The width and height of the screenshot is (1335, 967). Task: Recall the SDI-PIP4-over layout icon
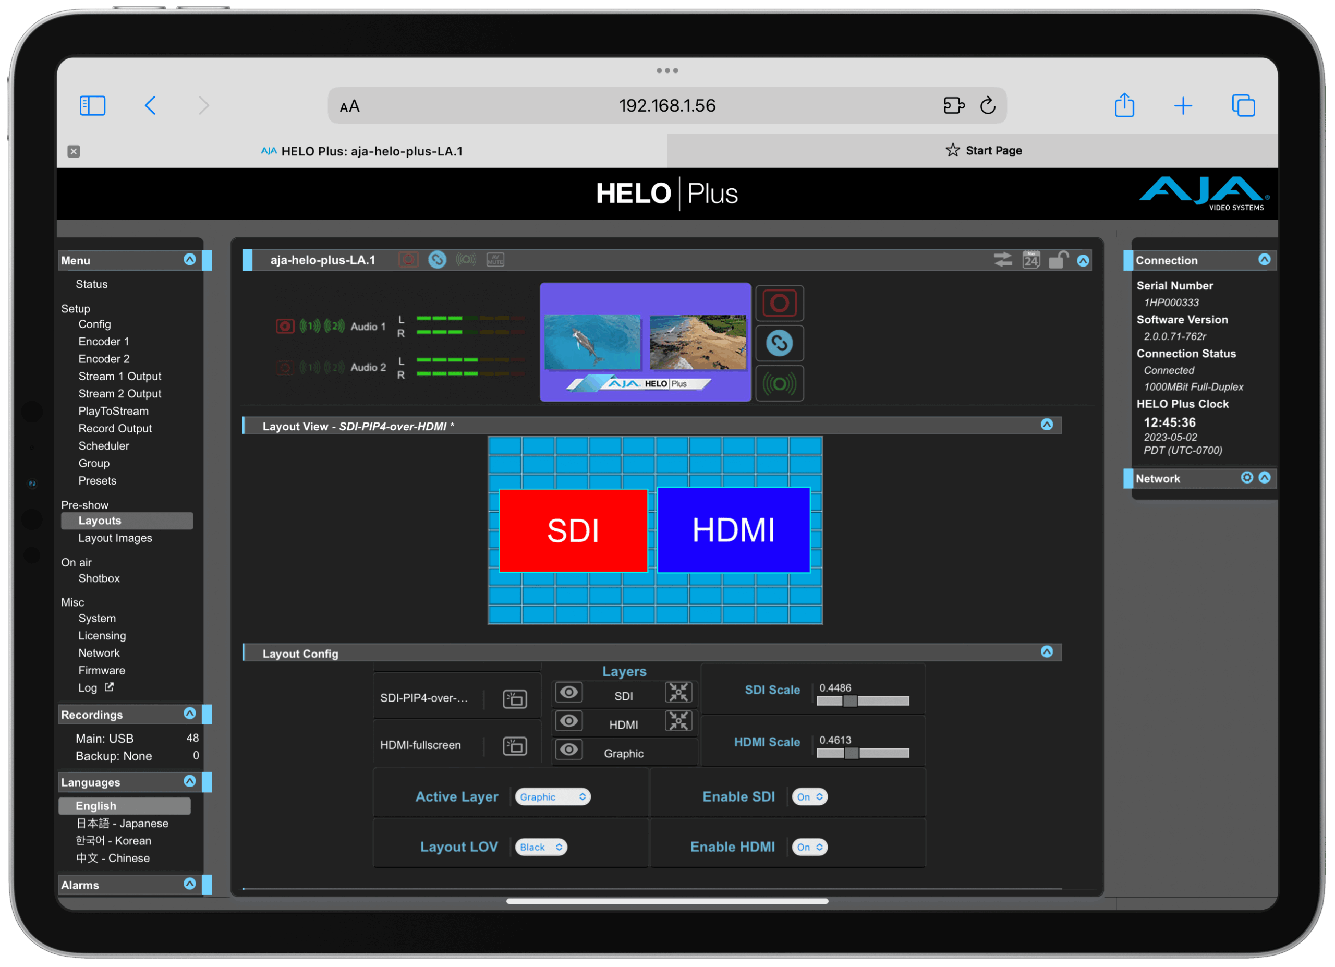515,698
